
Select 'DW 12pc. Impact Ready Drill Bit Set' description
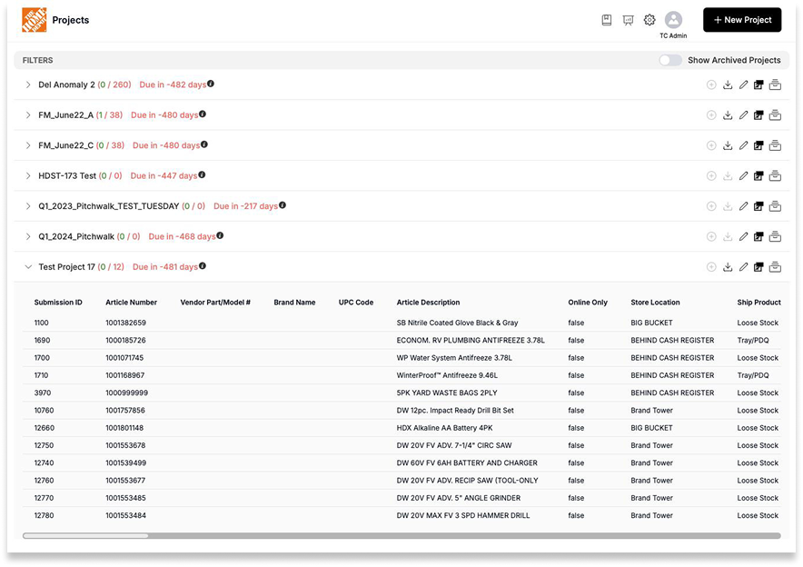click(x=455, y=411)
